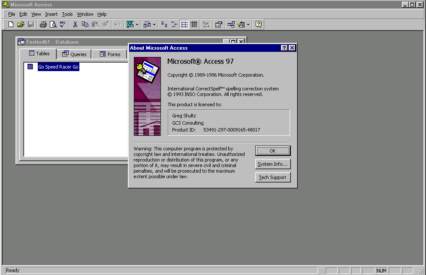
Task: Click the Print icon in toolbar
Action: pos(43,24)
